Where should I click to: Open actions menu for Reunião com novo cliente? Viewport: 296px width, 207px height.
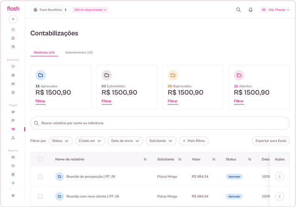click(x=280, y=197)
